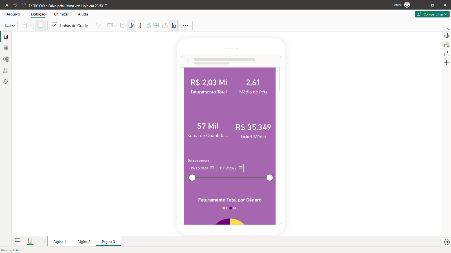
Task: Open the Página 2 tab
Action: pyautogui.click(x=84, y=241)
